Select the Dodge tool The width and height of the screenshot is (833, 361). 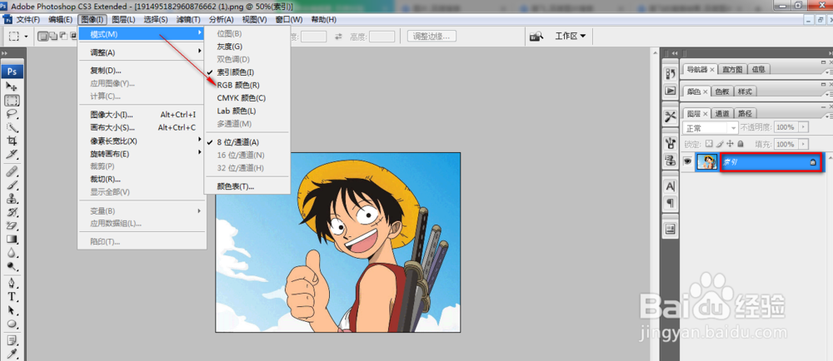pos(12,267)
